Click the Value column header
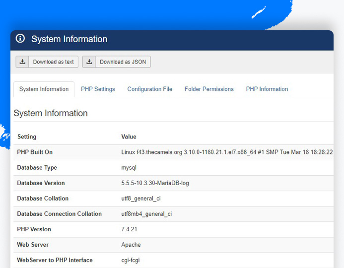Viewport: 344px width, 268px height. tap(129, 136)
